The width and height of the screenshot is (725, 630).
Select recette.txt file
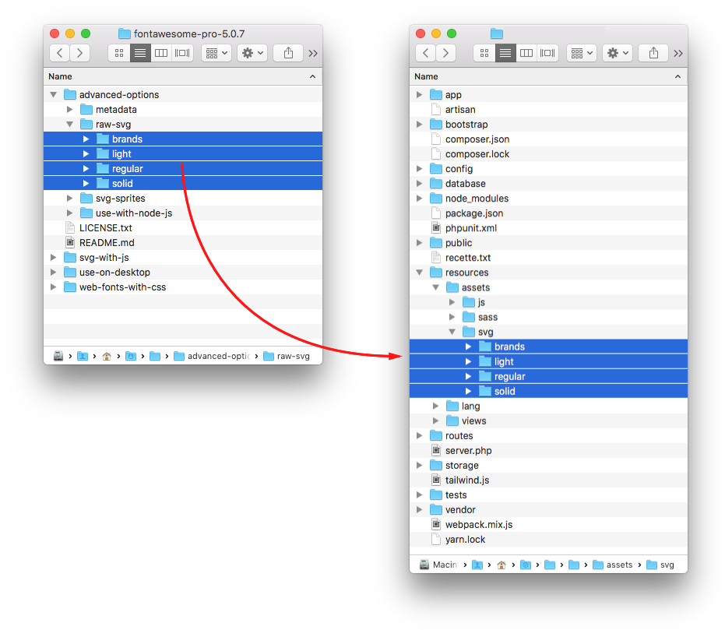click(x=548, y=258)
